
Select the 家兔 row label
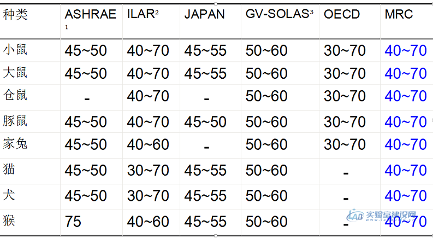(x=15, y=144)
